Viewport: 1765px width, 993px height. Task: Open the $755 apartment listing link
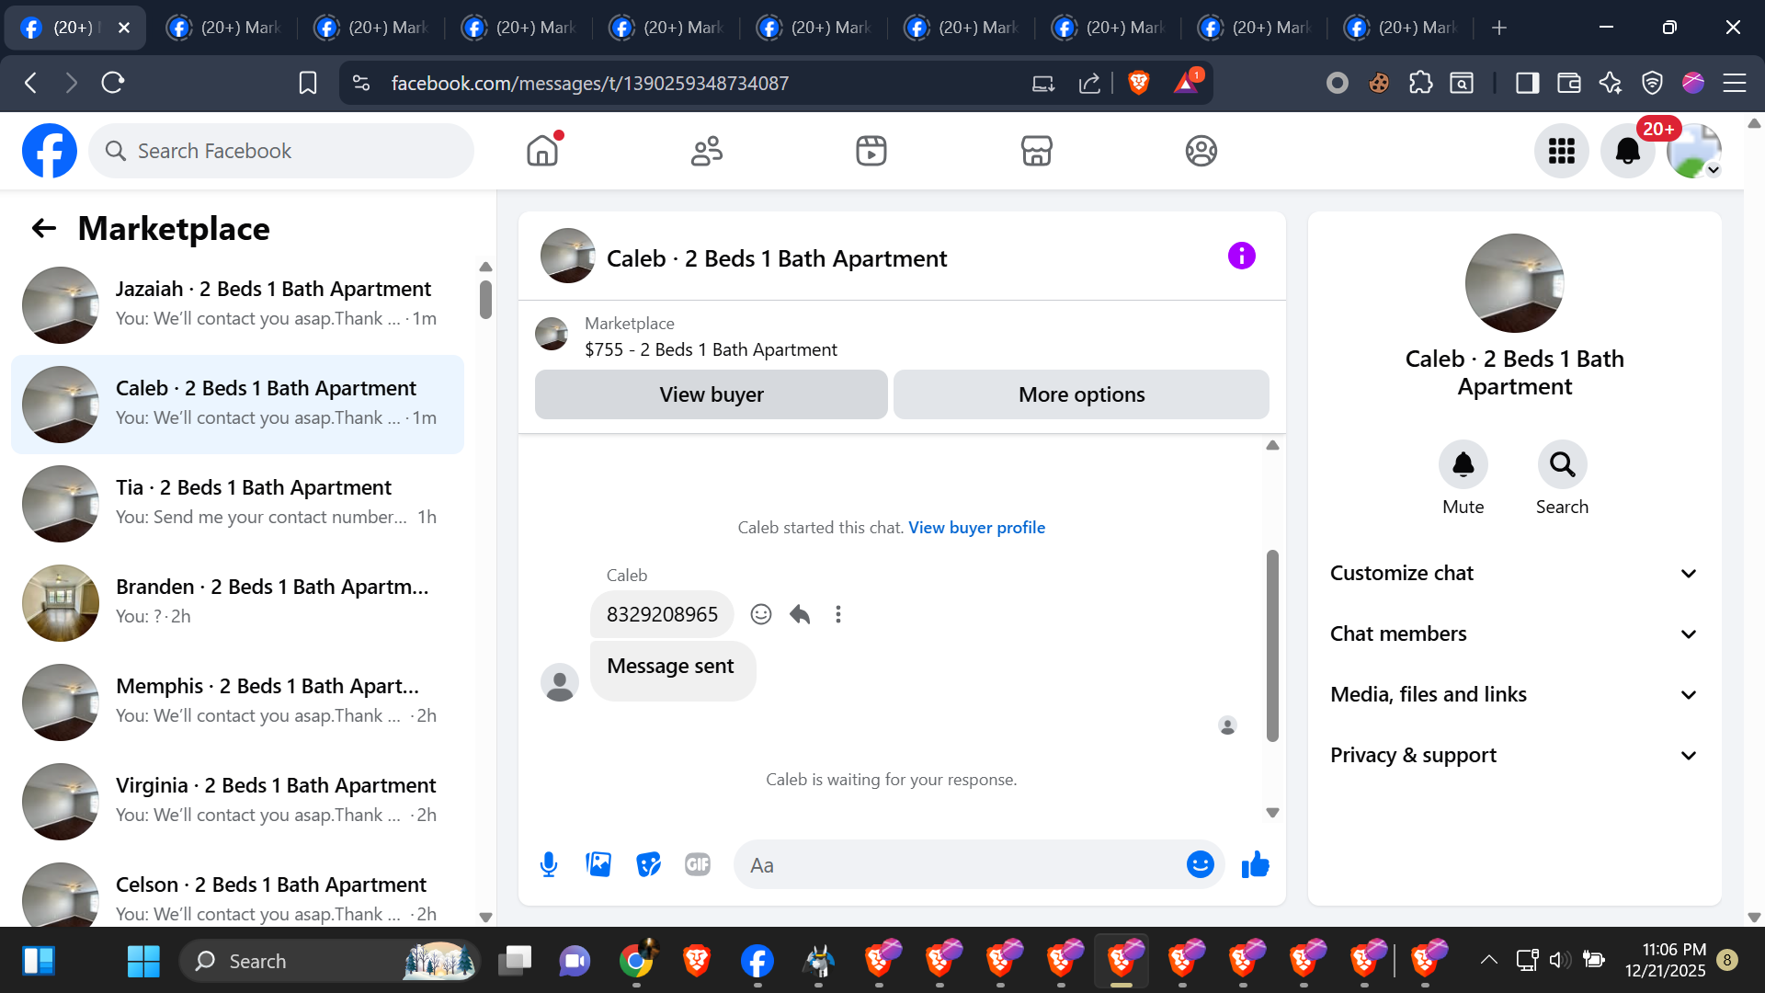pos(711,349)
